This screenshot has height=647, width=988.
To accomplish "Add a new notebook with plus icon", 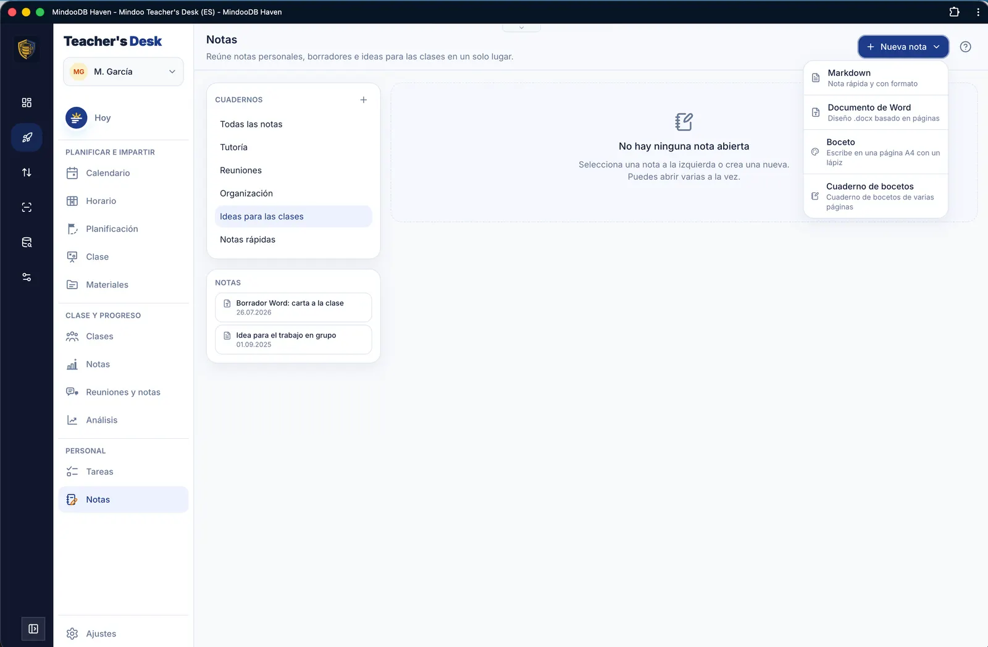I will pos(364,99).
